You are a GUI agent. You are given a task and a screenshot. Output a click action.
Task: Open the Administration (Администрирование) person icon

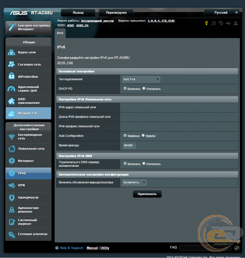[x=11, y=209]
